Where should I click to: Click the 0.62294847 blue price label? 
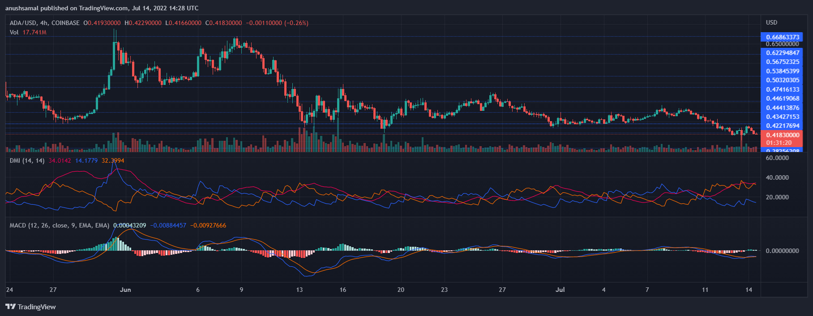(782, 53)
